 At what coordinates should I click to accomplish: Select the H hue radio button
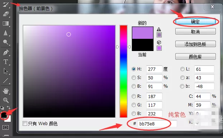click(134, 69)
